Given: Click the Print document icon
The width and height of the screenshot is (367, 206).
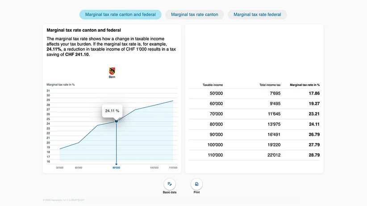Looking at the screenshot, I should pos(196,184).
